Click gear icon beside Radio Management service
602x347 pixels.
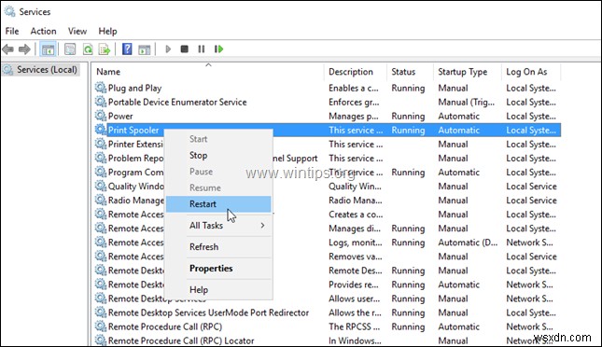coord(101,200)
